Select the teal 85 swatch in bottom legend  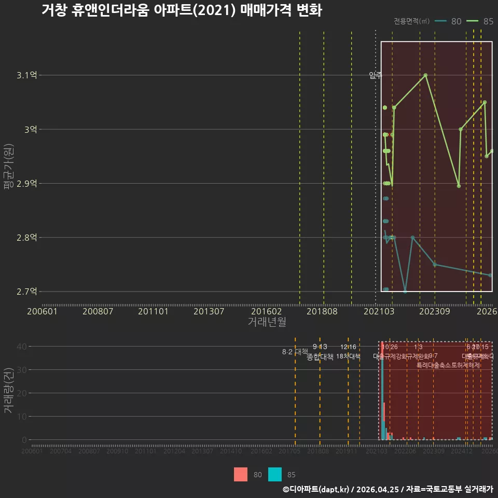pyautogui.click(x=275, y=475)
